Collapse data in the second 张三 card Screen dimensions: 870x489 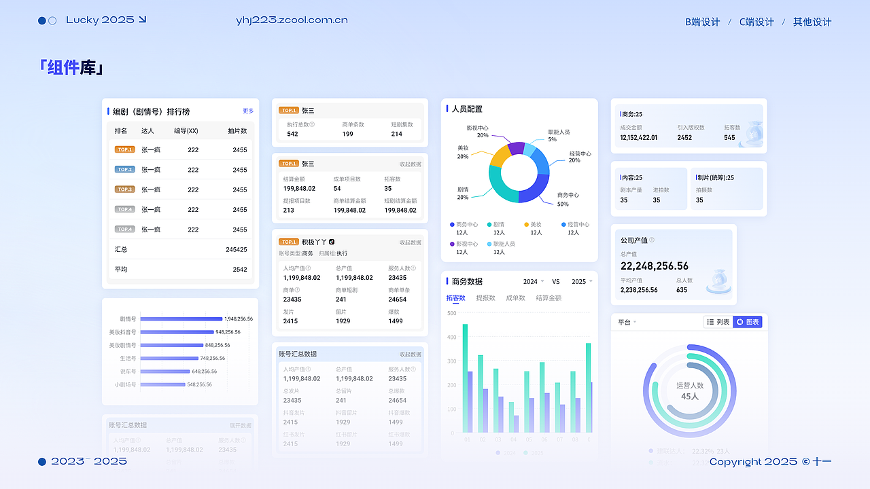411,164
